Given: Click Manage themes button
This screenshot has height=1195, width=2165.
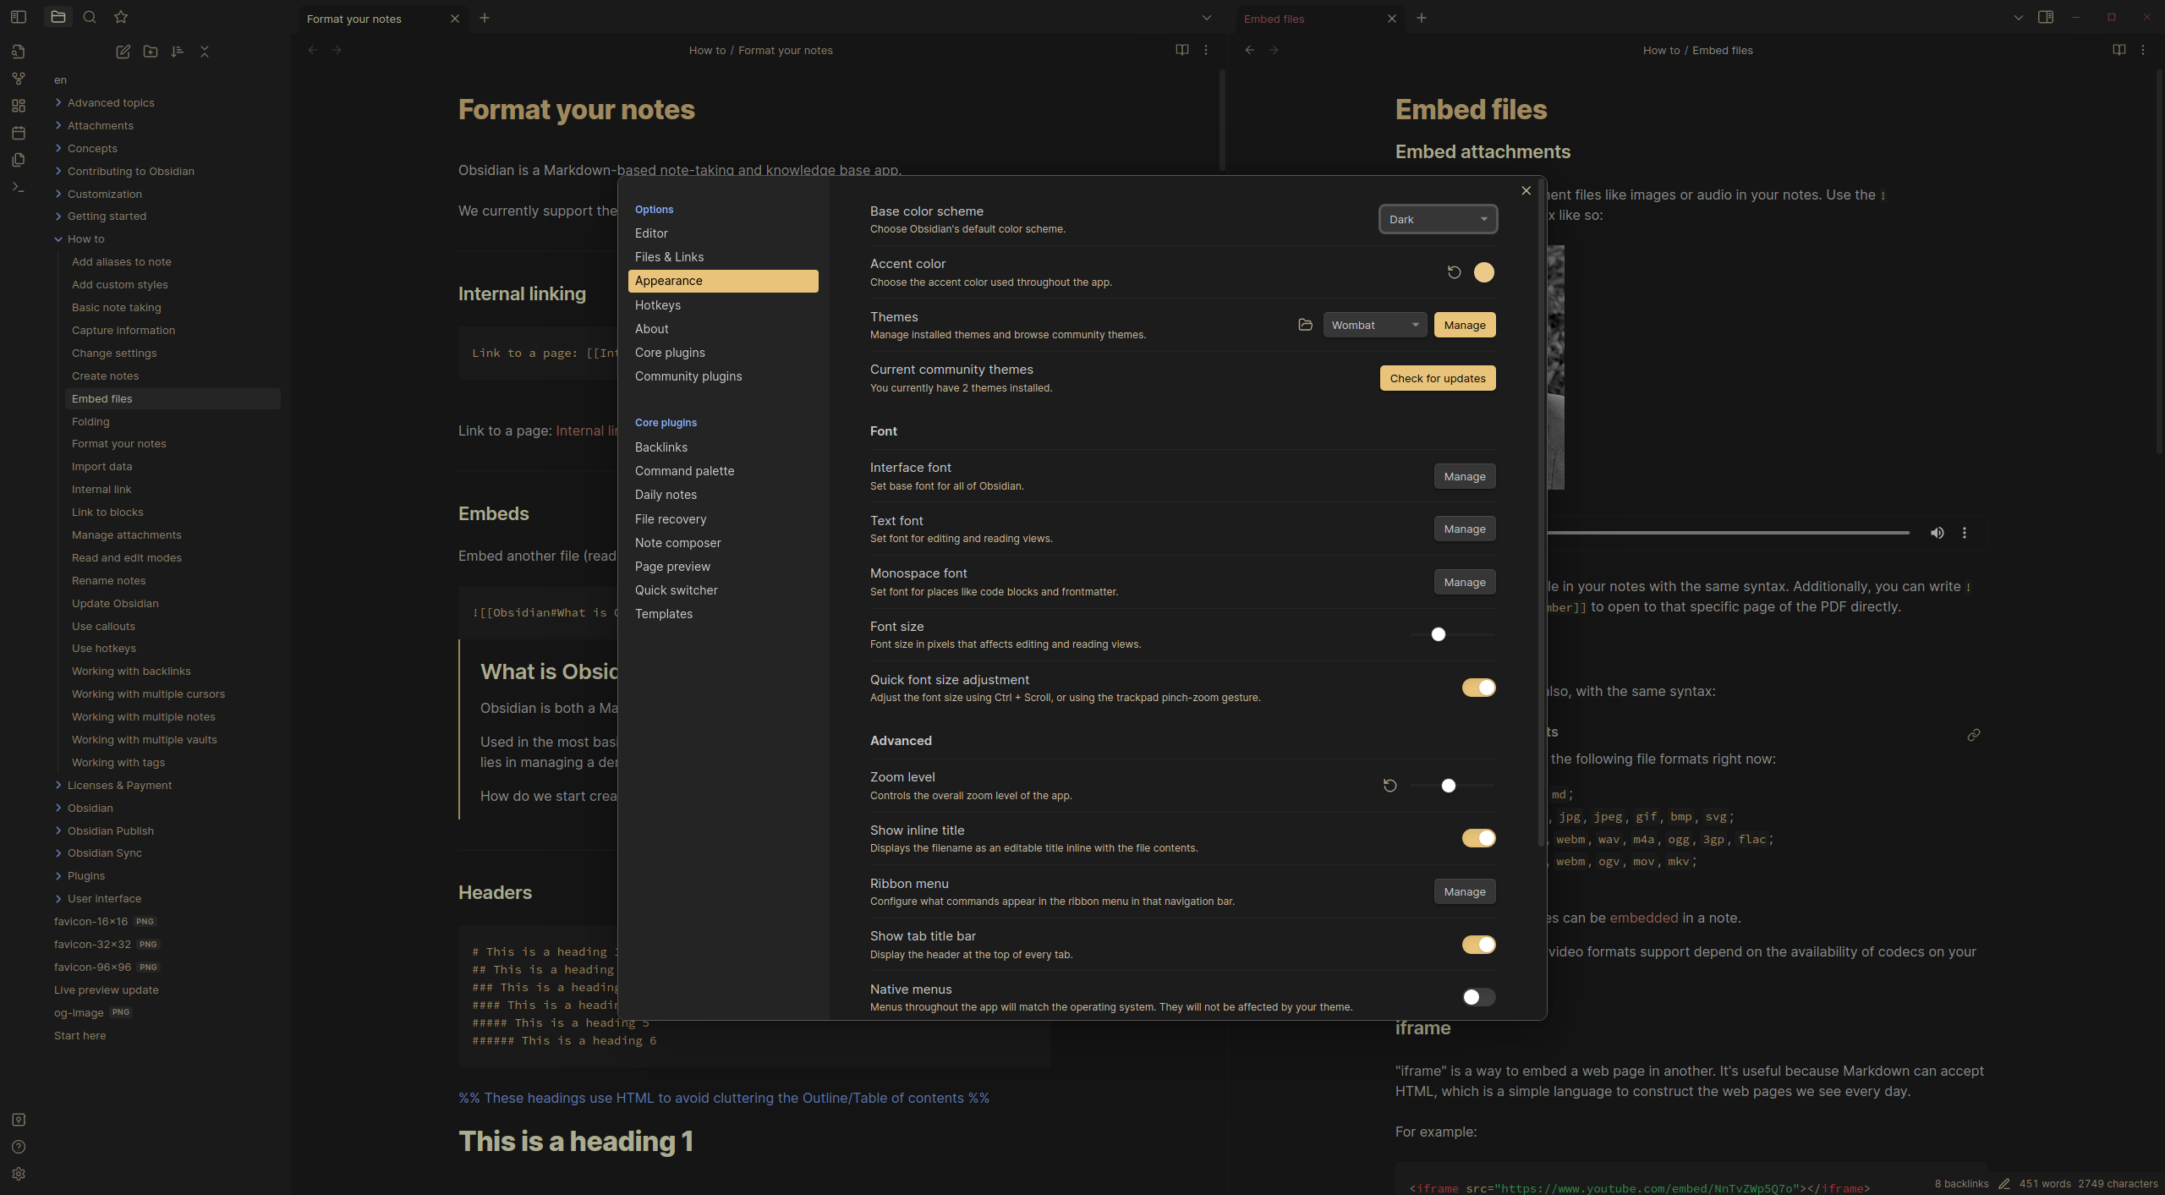Looking at the screenshot, I should pyautogui.click(x=1465, y=325).
